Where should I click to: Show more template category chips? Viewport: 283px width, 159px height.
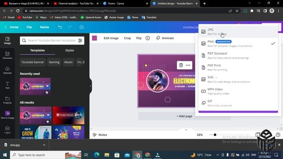click(x=84, y=62)
